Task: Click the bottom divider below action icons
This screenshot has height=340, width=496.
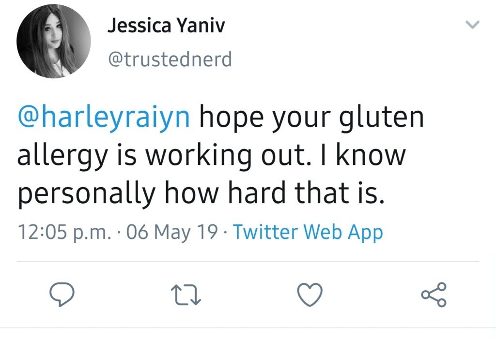Action: [248, 328]
